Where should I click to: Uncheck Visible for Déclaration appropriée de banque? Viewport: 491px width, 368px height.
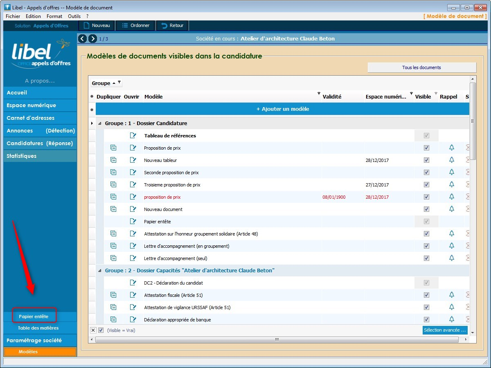pyautogui.click(x=426, y=320)
